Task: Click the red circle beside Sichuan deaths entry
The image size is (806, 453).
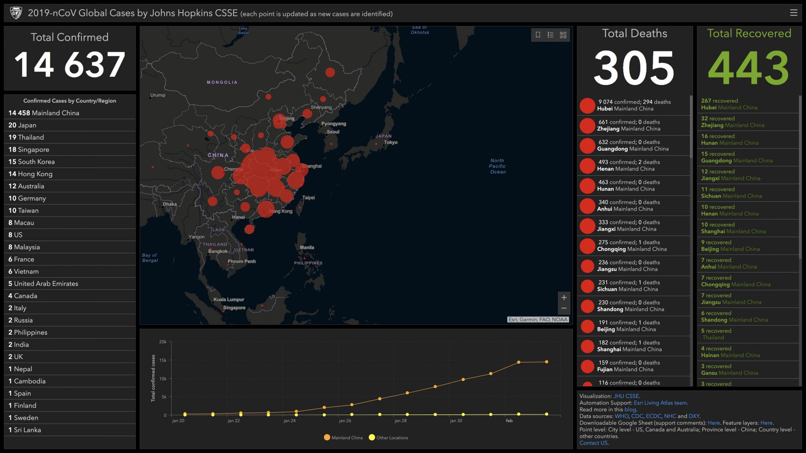Action: pos(587,286)
